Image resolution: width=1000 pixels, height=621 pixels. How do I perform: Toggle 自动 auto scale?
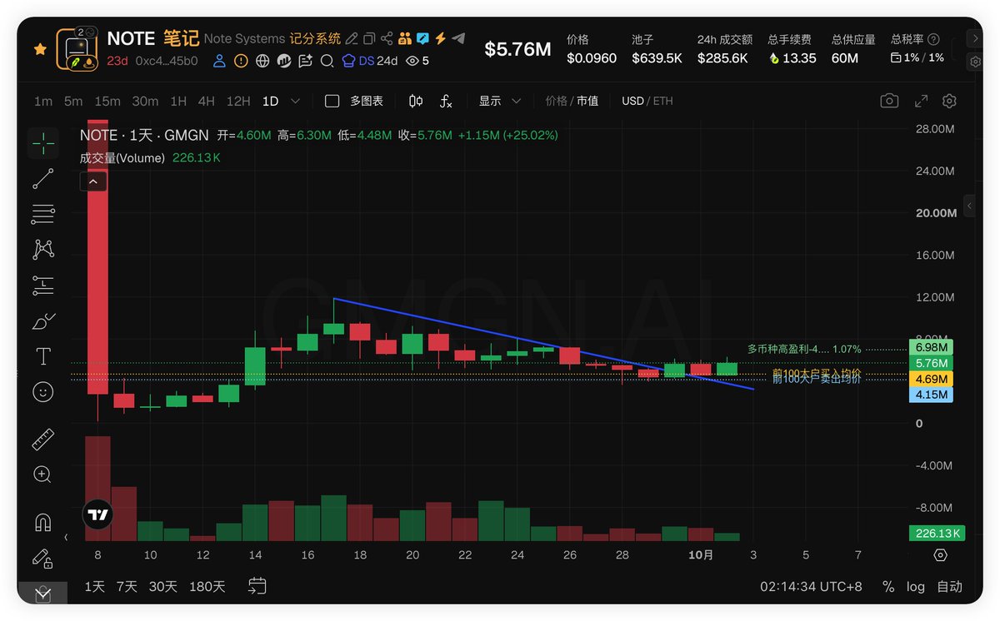(949, 587)
